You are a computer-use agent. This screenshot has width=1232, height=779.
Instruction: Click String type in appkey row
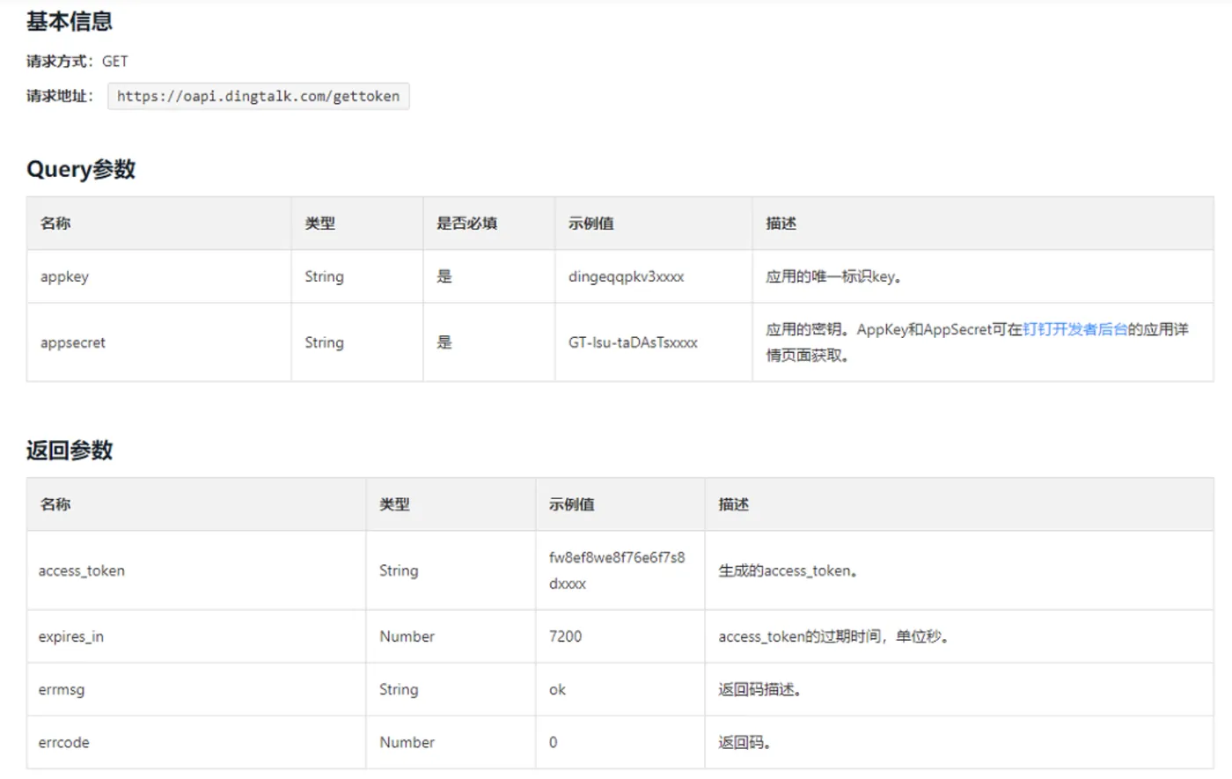click(324, 276)
